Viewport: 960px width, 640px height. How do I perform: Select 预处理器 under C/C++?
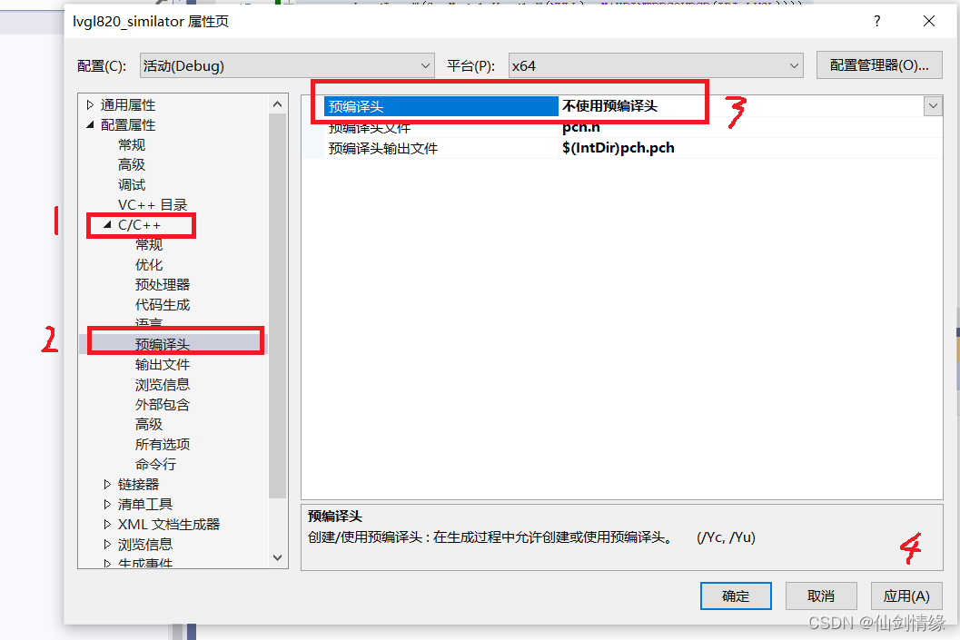[163, 284]
